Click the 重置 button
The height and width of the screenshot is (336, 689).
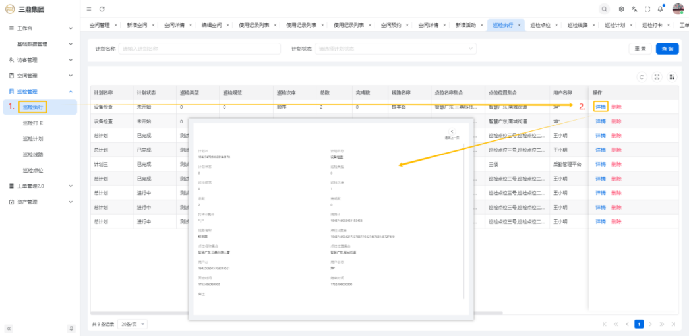tap(640, 49)
